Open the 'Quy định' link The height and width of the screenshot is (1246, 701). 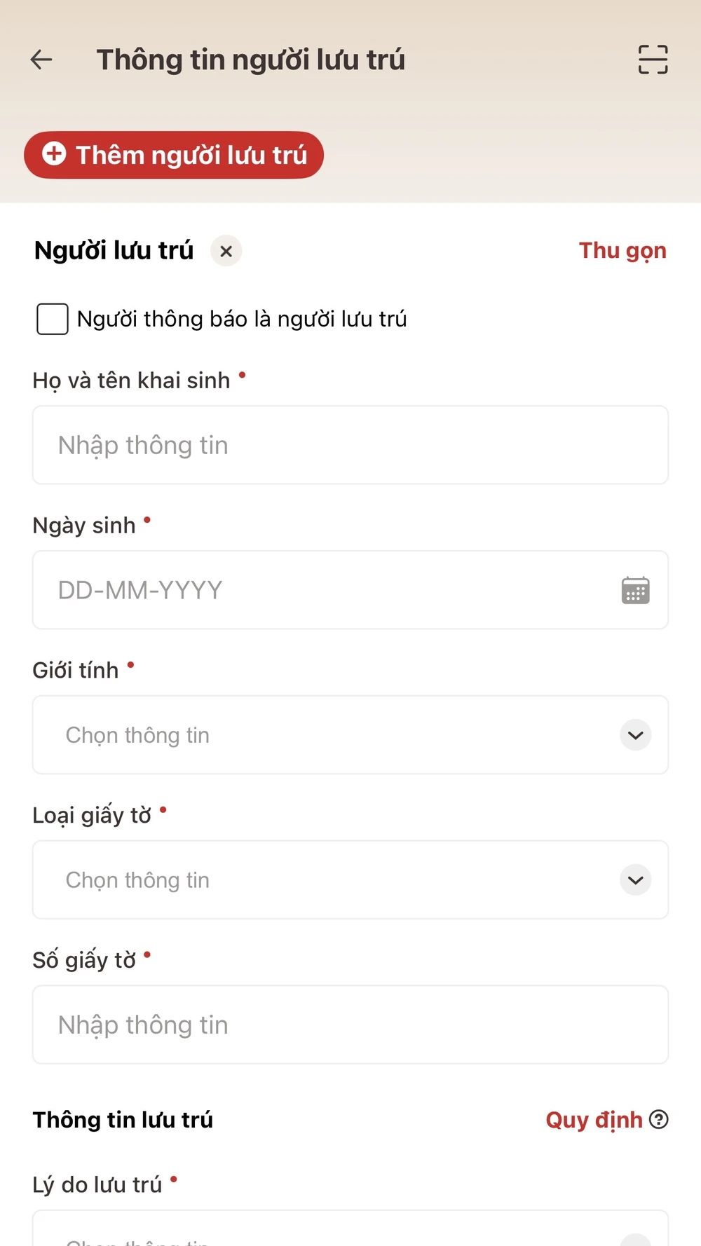point(594,1120)
